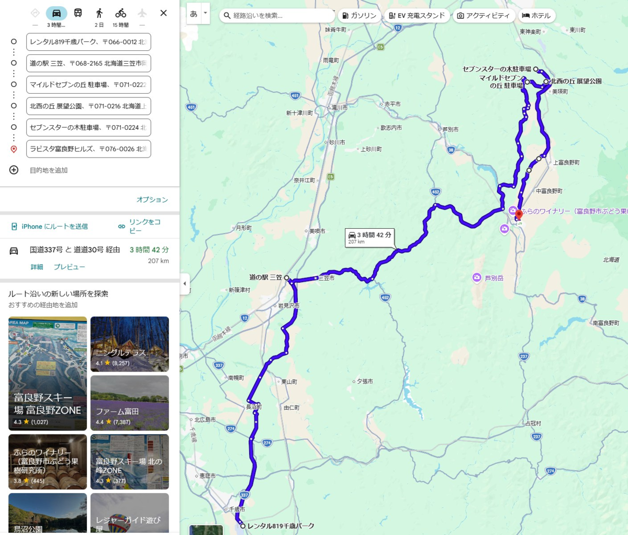
Task: Click the 恵庭市 city label
Action: click(x=207, y=476)
